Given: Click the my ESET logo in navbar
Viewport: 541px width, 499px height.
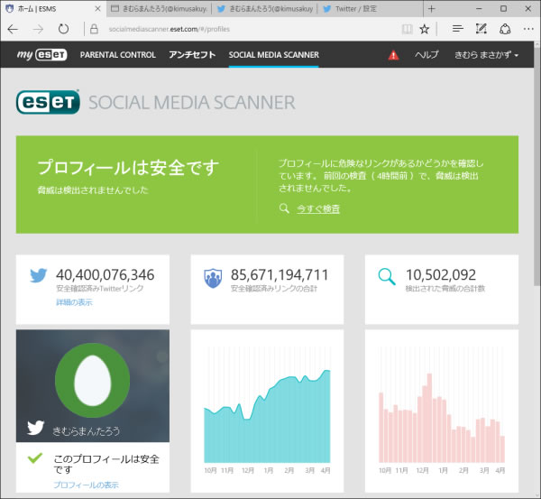Looking at the screenshot, I should point(41,54).
